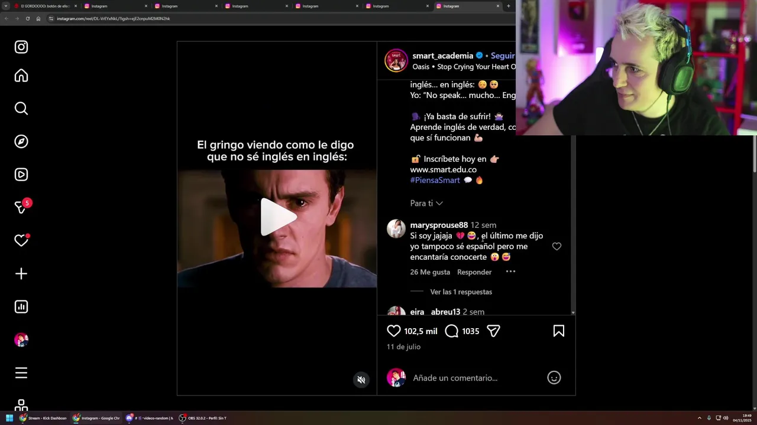Unmute the reel audio
The width and height of the screenshot is (757, 425).
click(x=361, y=380)
